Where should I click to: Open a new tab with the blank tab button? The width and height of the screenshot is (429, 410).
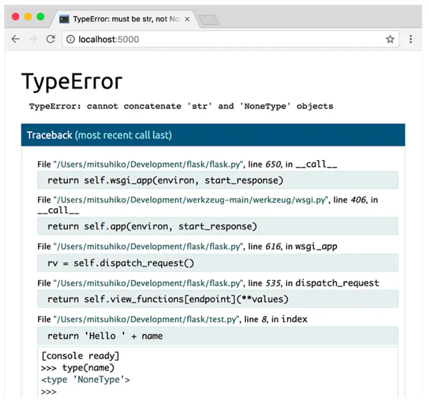coord(209,20)
